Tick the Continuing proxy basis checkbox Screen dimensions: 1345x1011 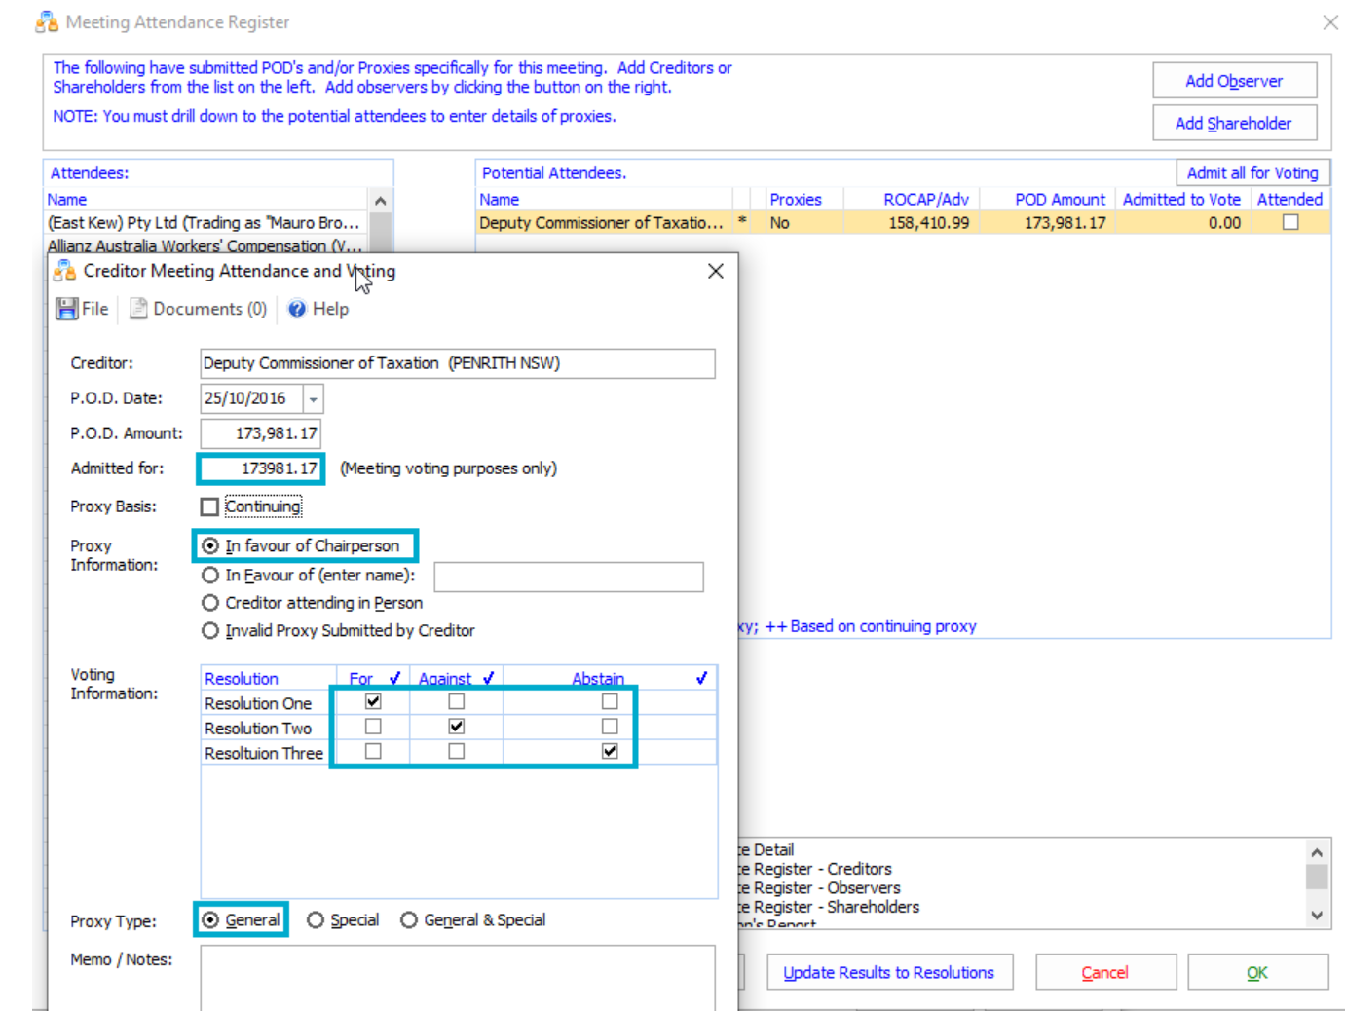pyautogui.click(x=209, y=506)
